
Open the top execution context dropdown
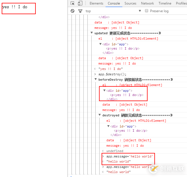tap(113, 11)
